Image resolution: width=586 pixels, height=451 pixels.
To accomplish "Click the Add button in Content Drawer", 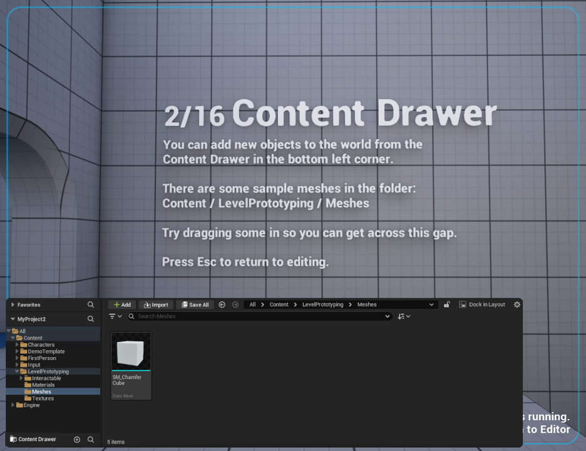I will pos(122,305).
